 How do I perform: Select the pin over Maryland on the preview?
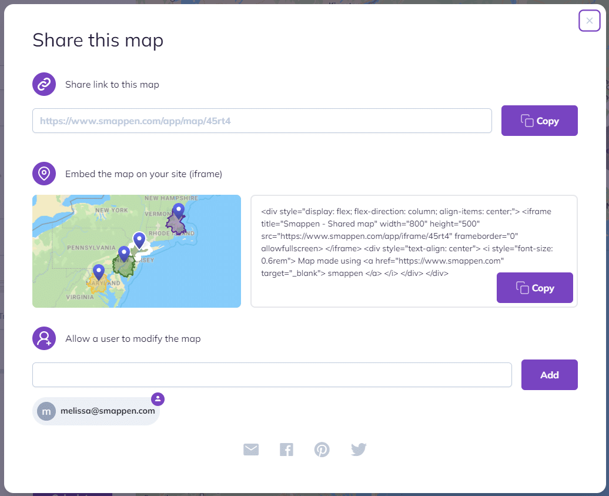[99, 272]
